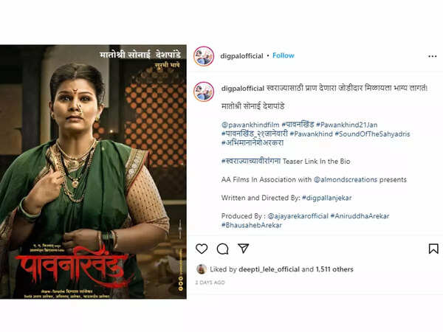Open the @ajayarekarofficial mention
The height and width of the screenshot is (332, 443).
298,216
